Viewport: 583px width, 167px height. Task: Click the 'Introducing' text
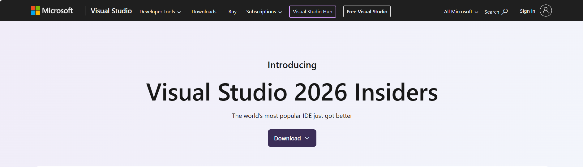pos(292,65)
